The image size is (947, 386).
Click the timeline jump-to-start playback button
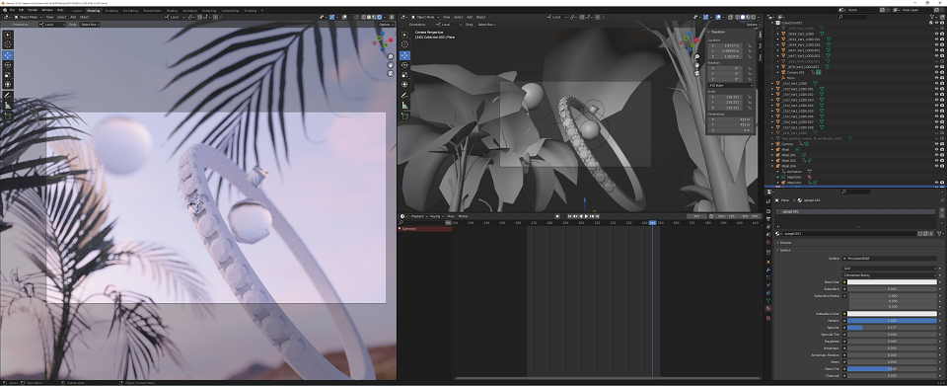pos(568,215)
